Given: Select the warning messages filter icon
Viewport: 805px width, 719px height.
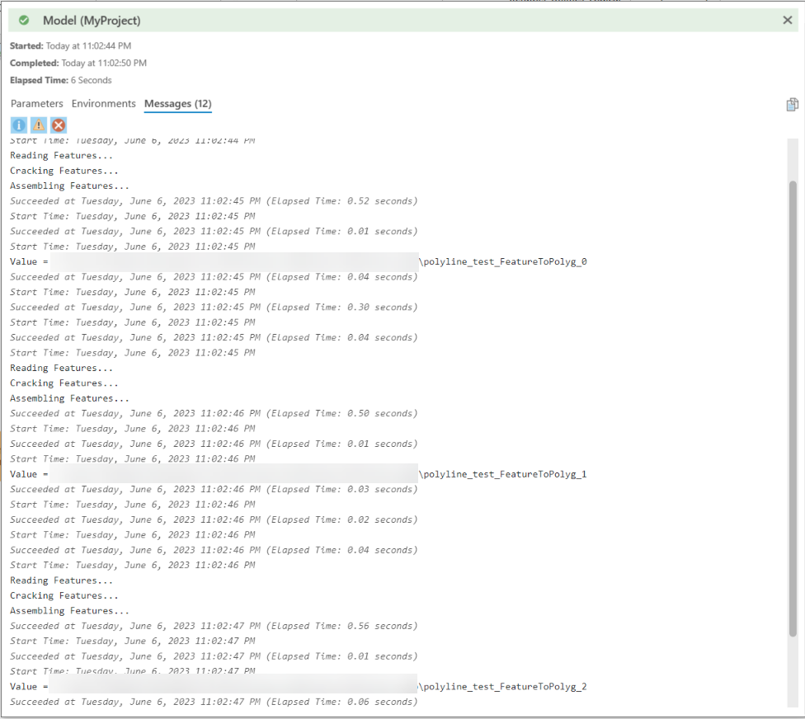Looking at the screenshot, I should (38, 125).
